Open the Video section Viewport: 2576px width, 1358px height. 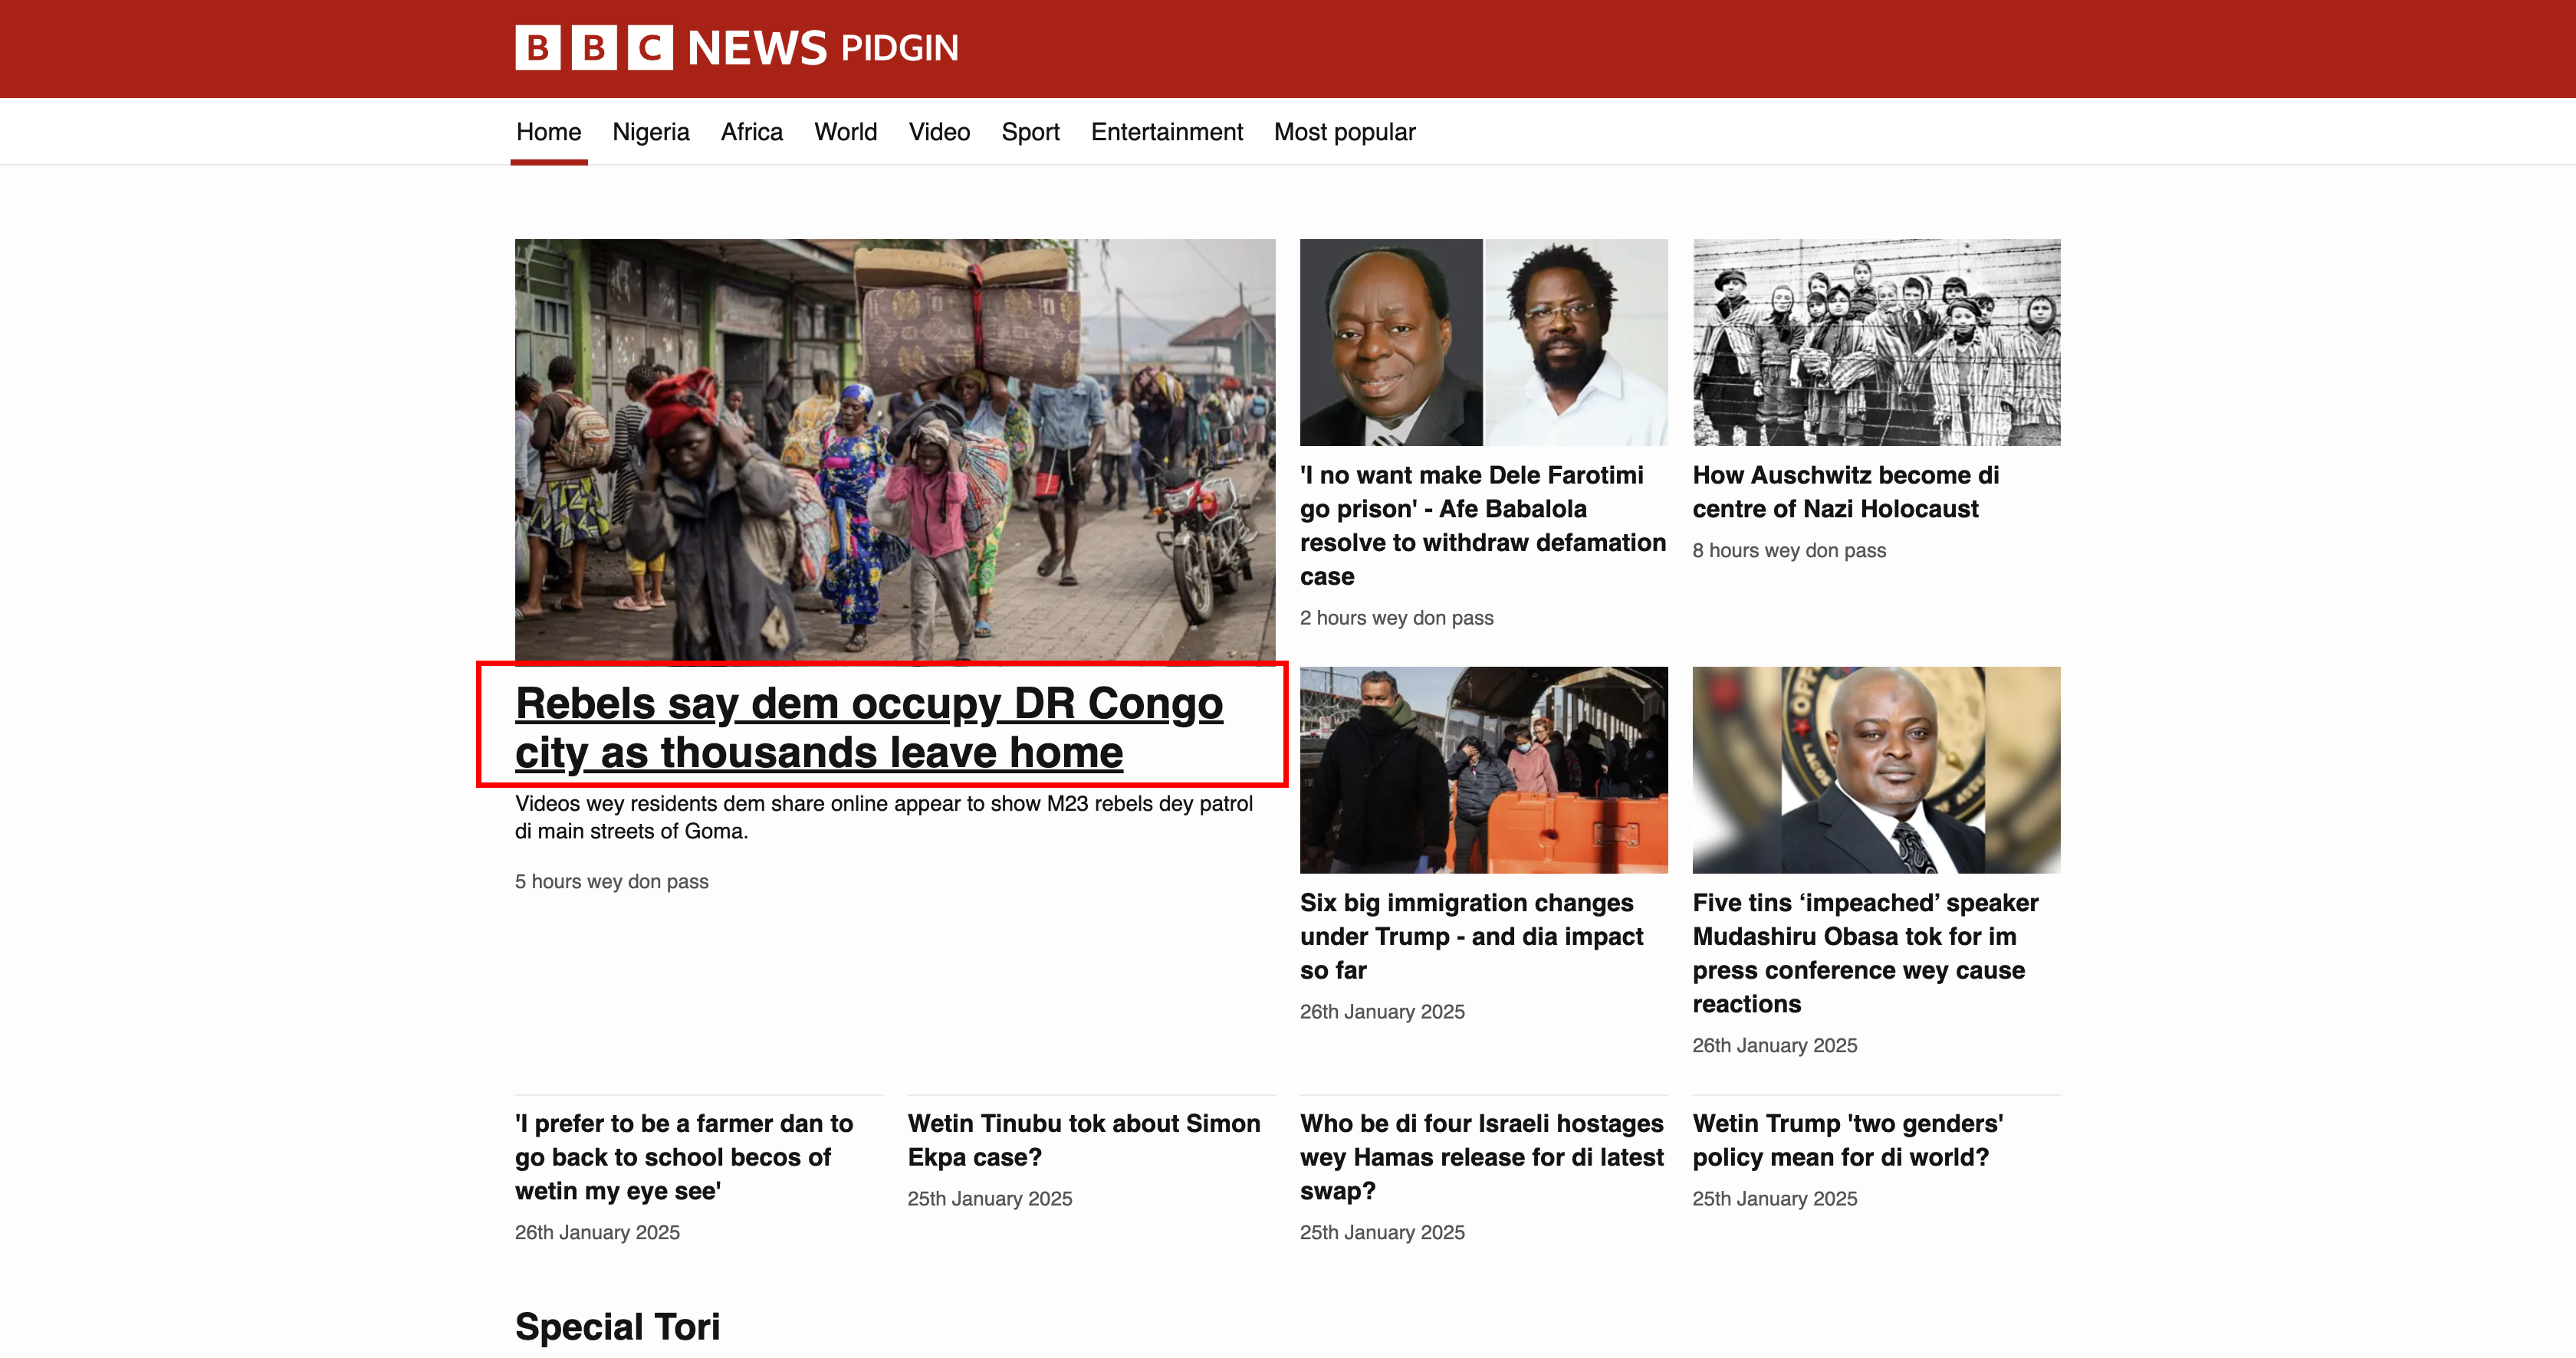[938, 132]
